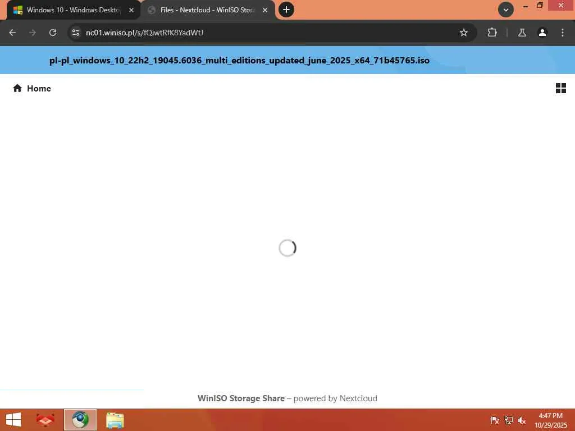Click the address bar URL

[144, 33]
